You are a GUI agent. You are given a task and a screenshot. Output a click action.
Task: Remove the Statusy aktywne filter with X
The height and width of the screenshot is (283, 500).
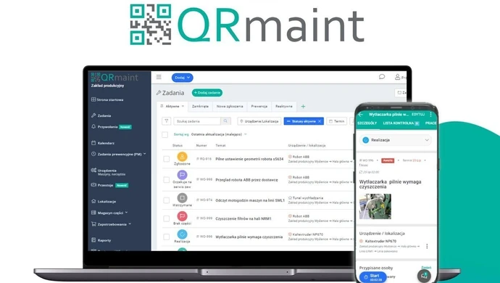pyautogui.click(x=320, y=121)
